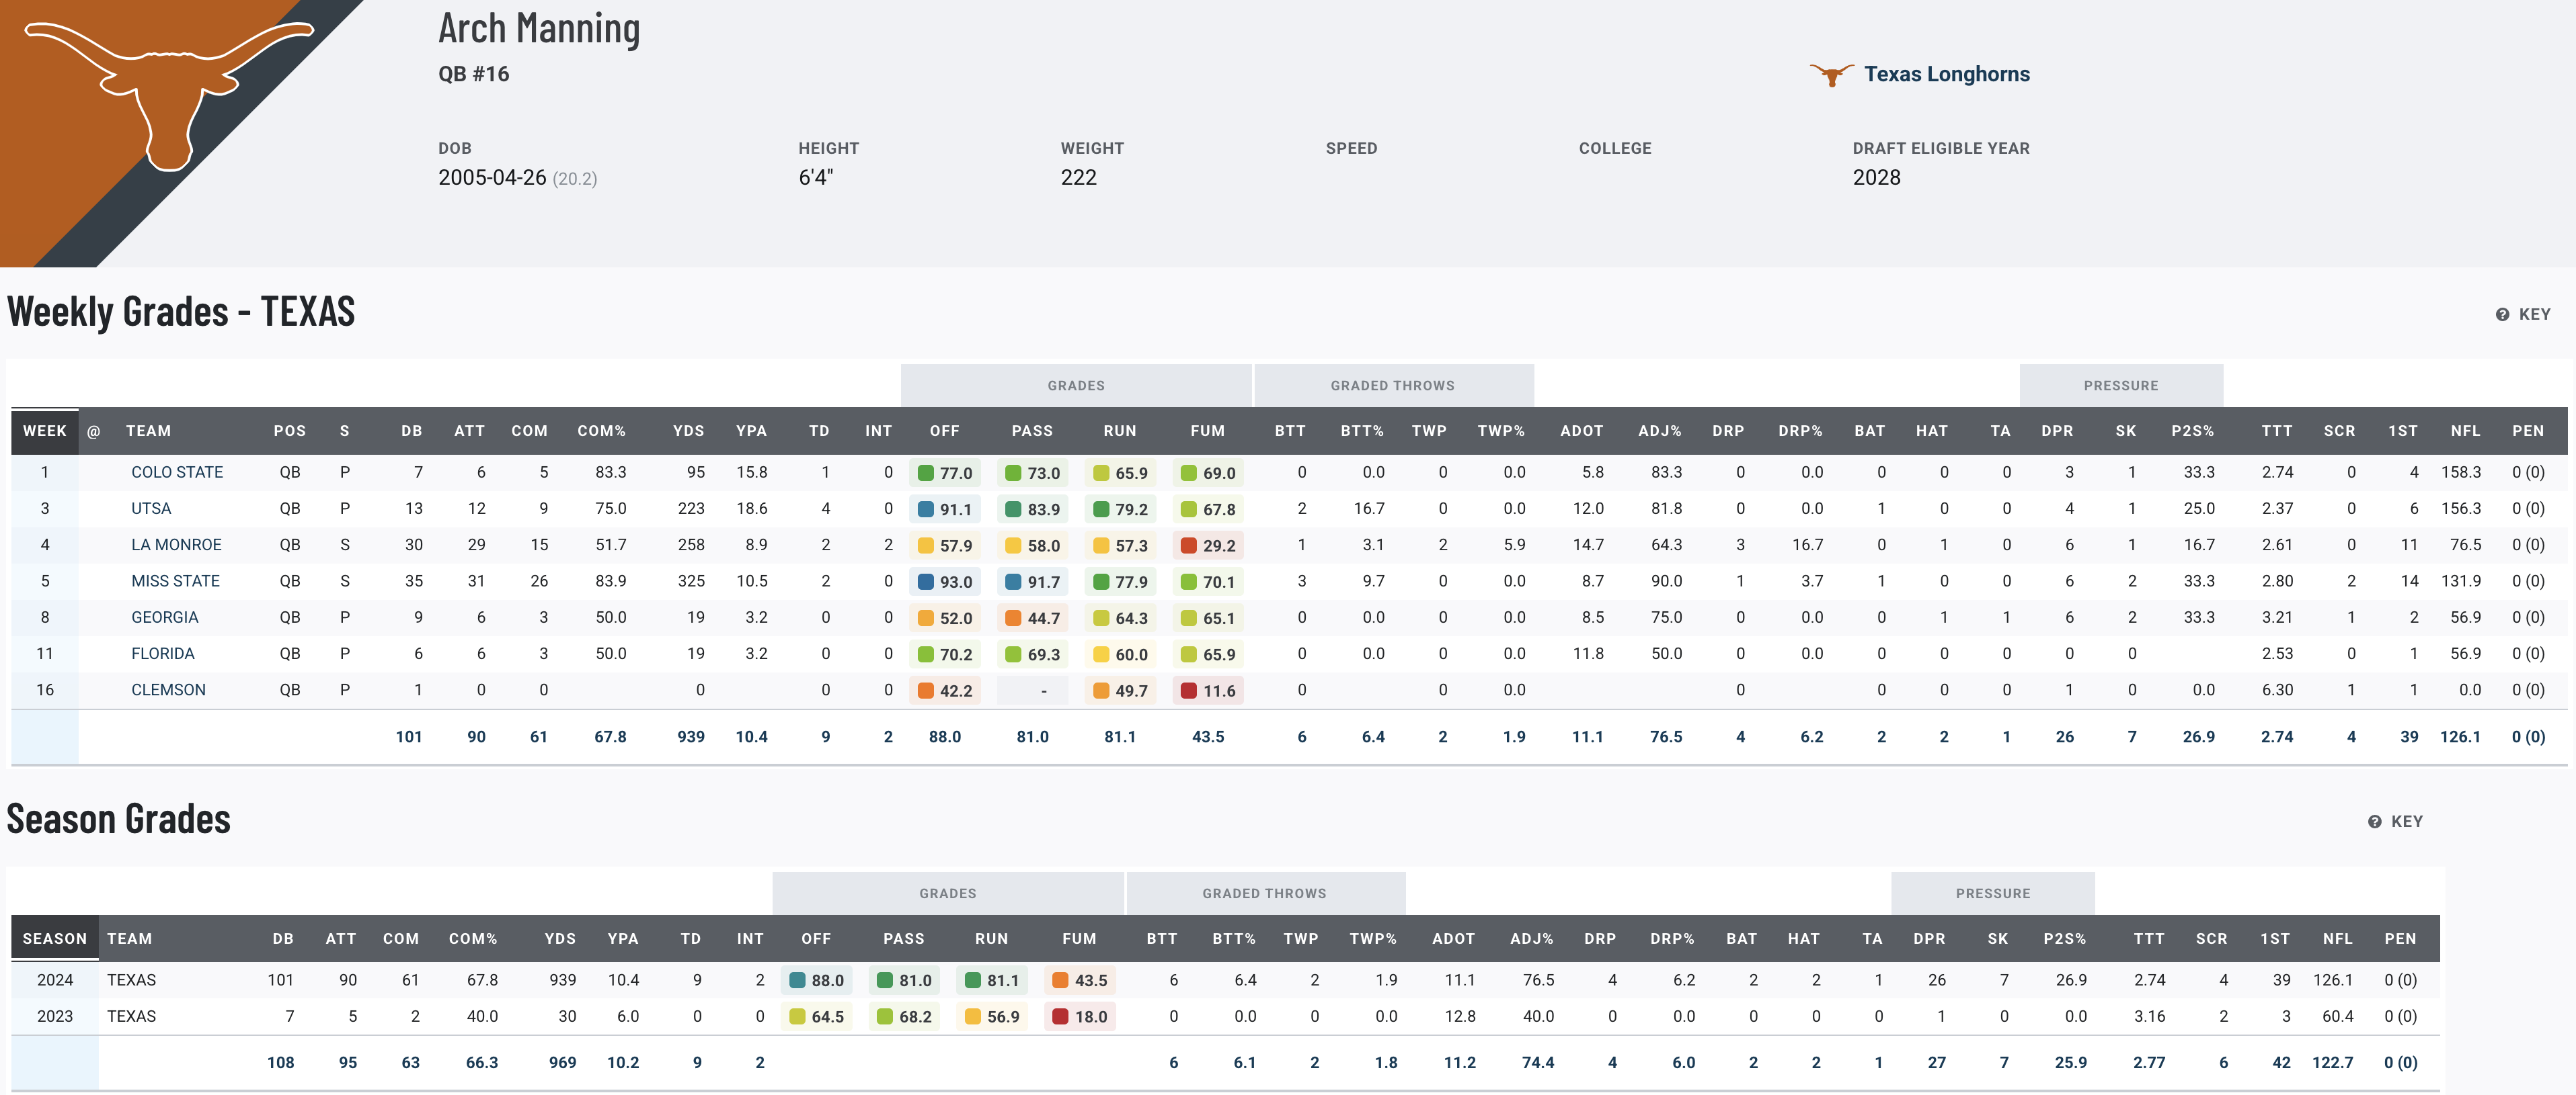2576x1095 pixels.
Task: Click the season GRADED THROWS group header
Action: [x=1264, y=894]
